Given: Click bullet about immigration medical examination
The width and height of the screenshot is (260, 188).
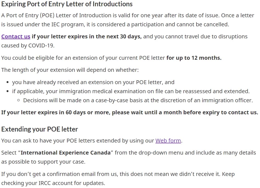Looking at the screenshot, I should pyautogui.click(x=131, y=91).
